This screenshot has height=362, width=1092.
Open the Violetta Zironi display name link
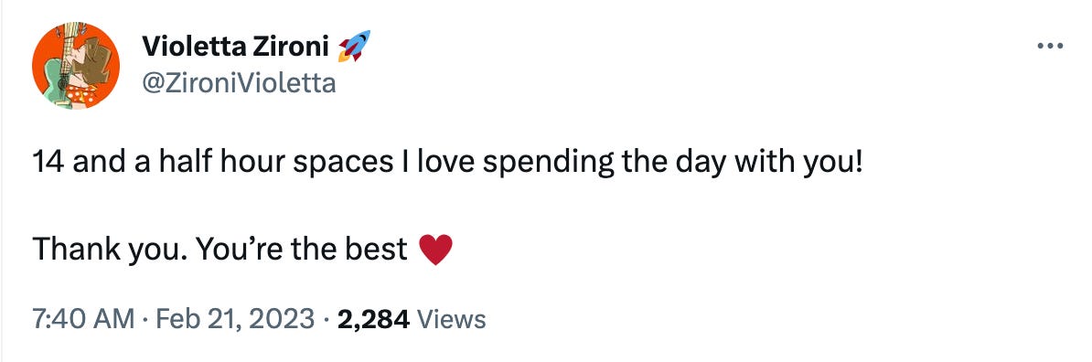tap(235, 47)
